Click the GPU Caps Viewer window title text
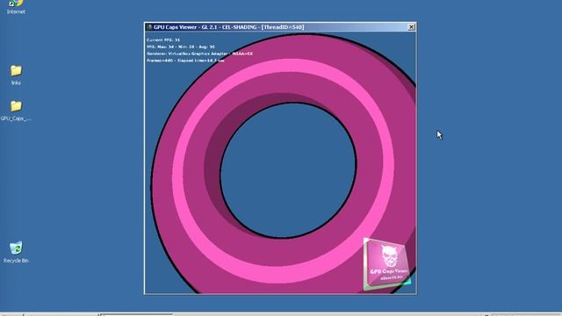Viewport: 562px width, 316px height. [x=228, y=27]
